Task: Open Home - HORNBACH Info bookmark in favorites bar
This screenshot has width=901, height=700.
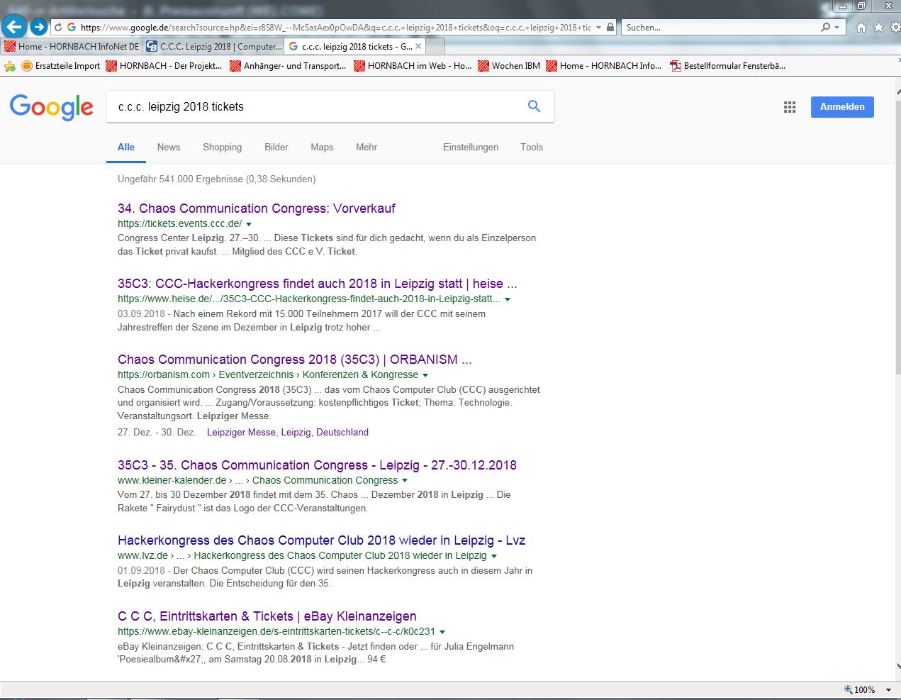Action: coord(603,66)
